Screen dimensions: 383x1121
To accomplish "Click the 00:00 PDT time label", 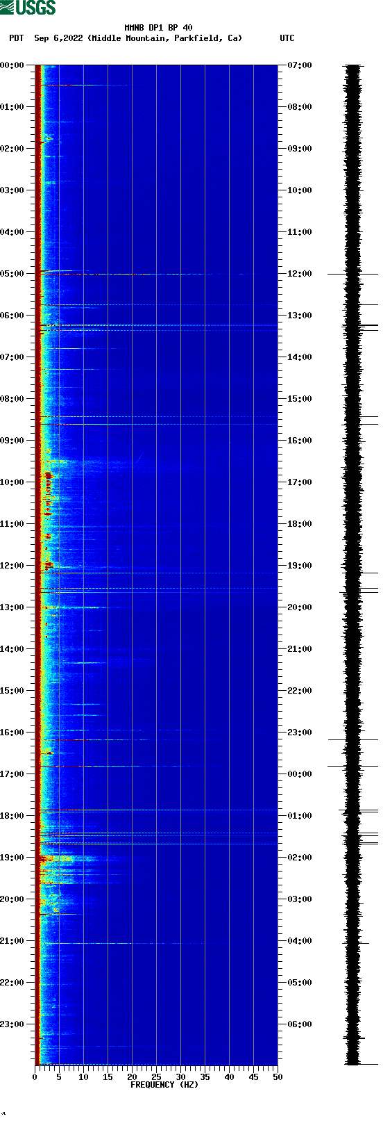I will point(12,65).
